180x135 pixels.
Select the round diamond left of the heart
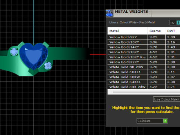(x=14, y=52)
